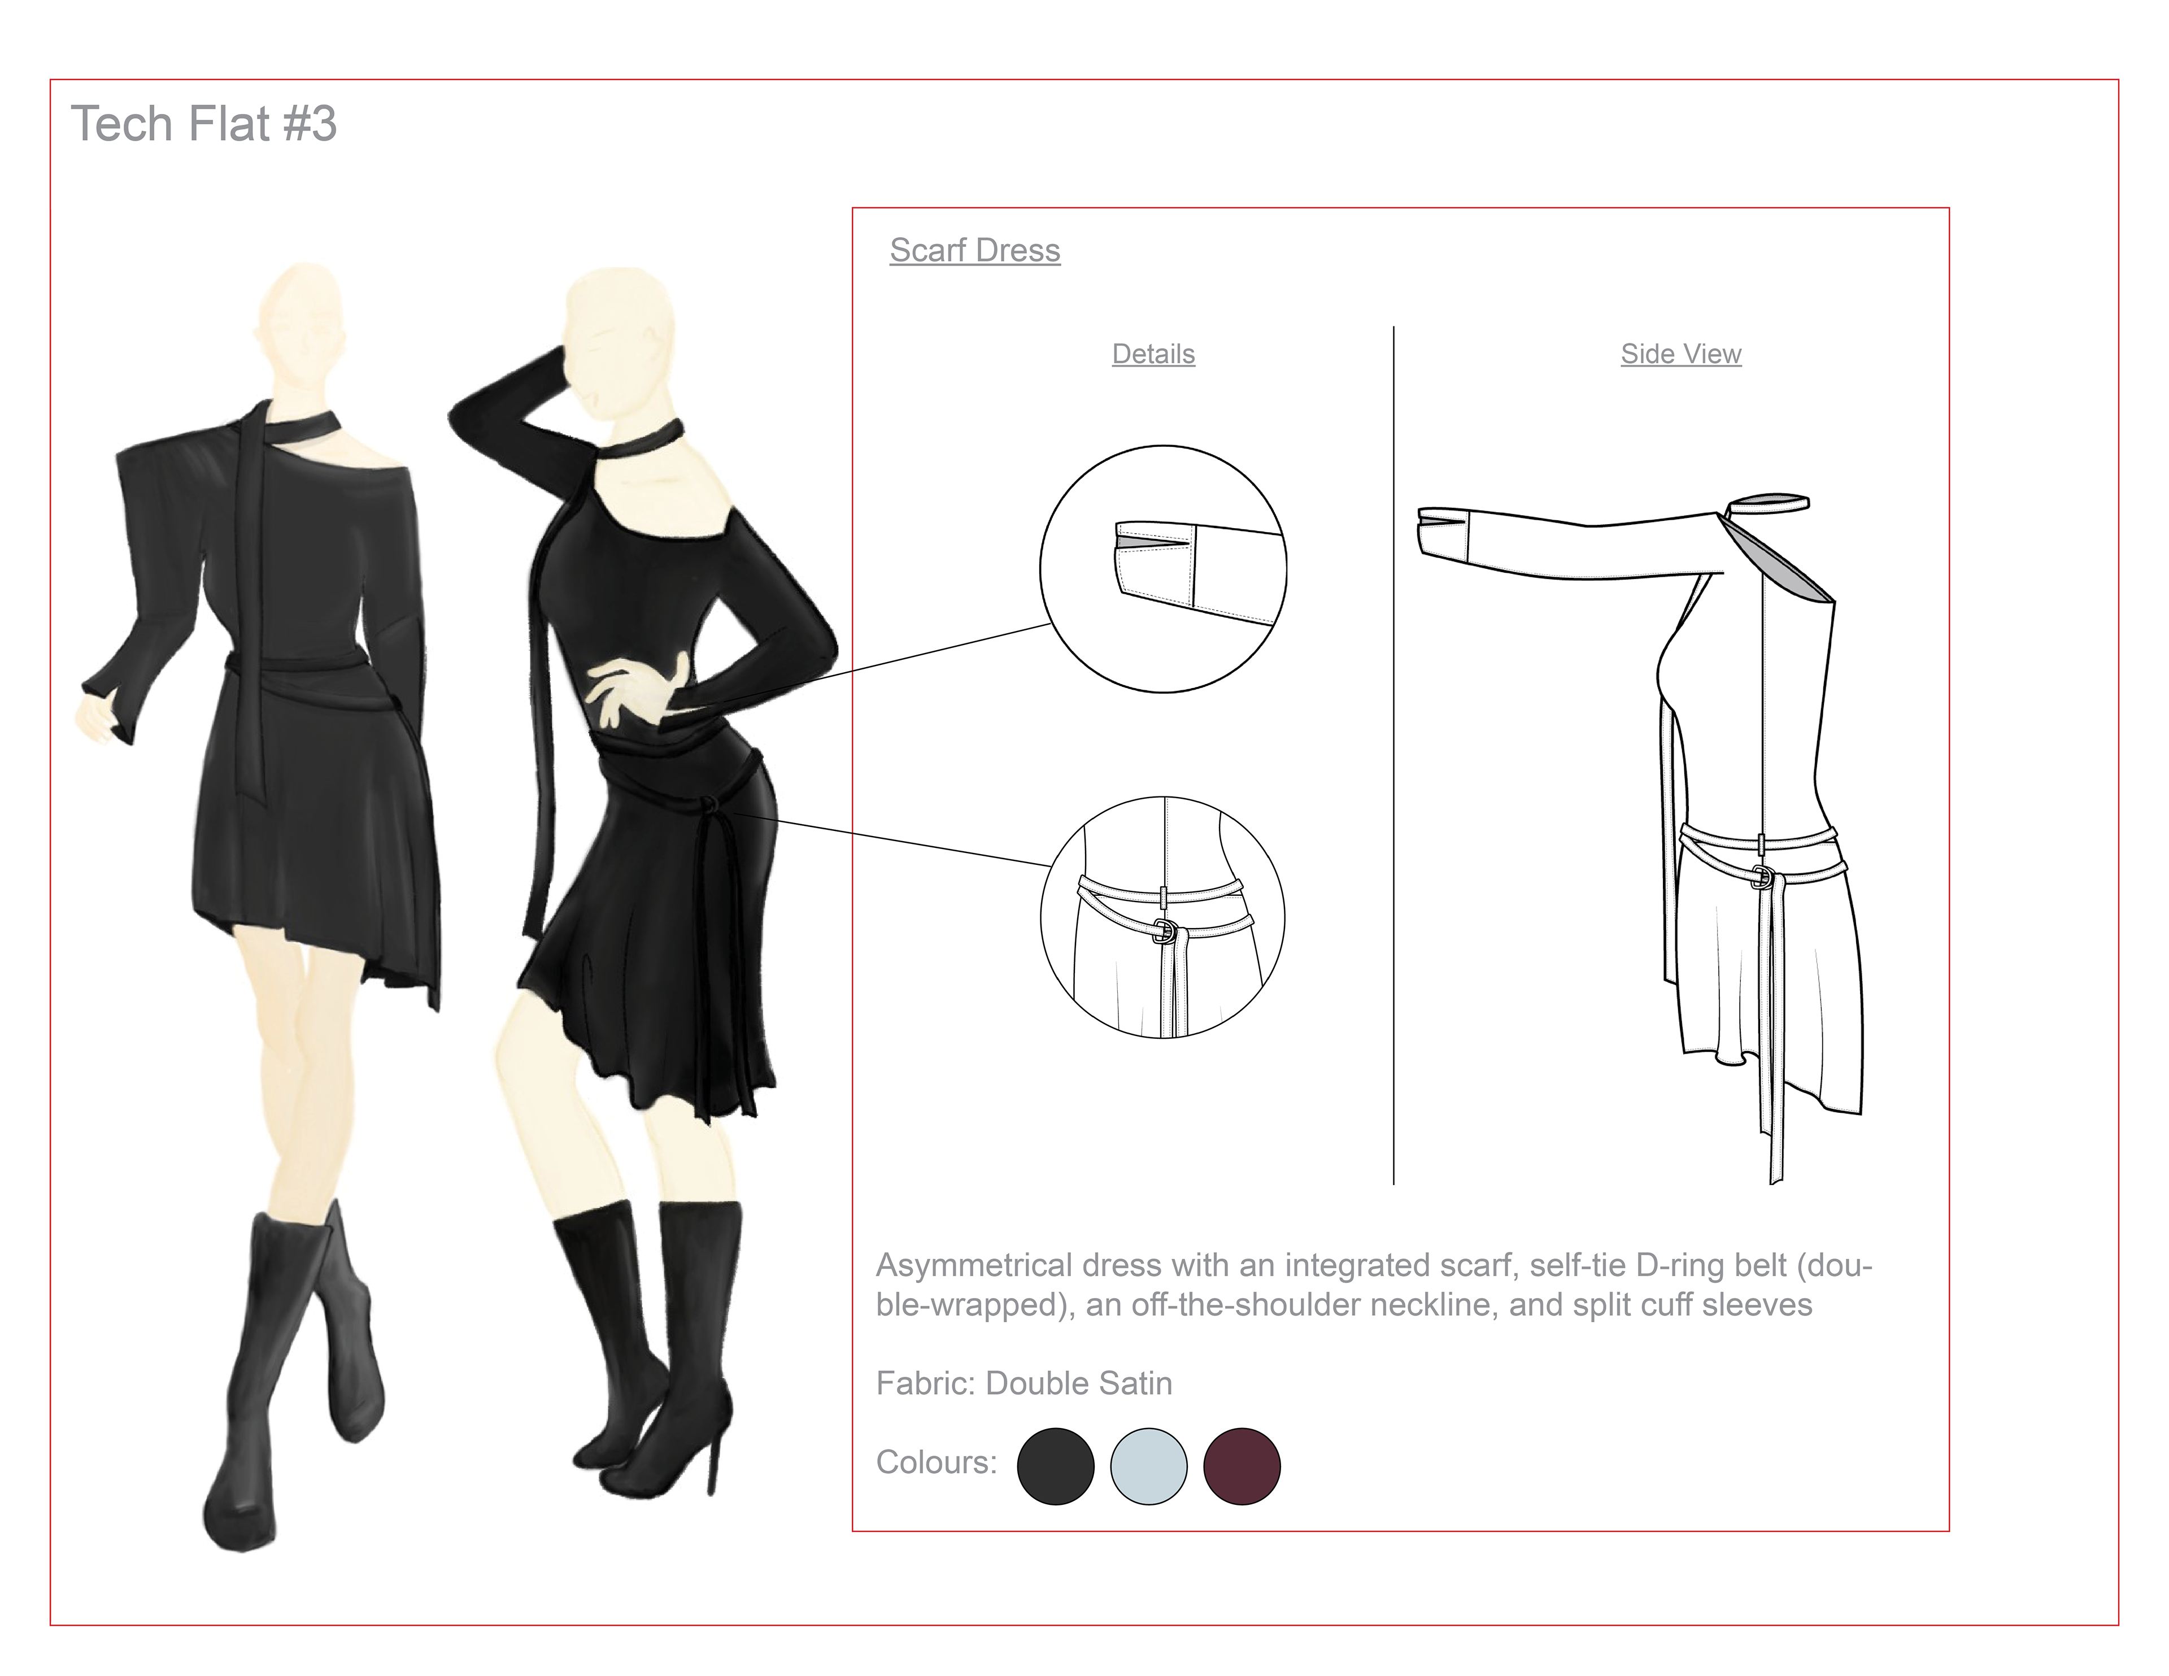
Task: Click the front-facing model illustration on left
Action: click(x=258, y=906)
